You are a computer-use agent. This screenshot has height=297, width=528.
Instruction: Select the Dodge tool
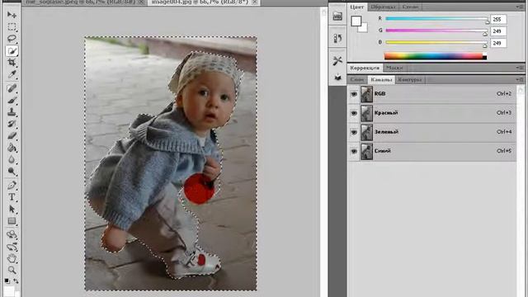coord(12,172)
